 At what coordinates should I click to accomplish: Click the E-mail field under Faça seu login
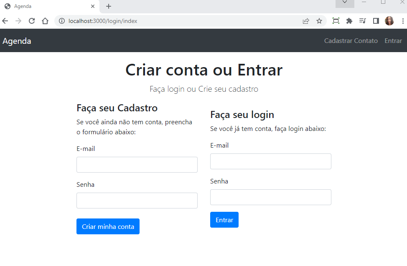271,161
